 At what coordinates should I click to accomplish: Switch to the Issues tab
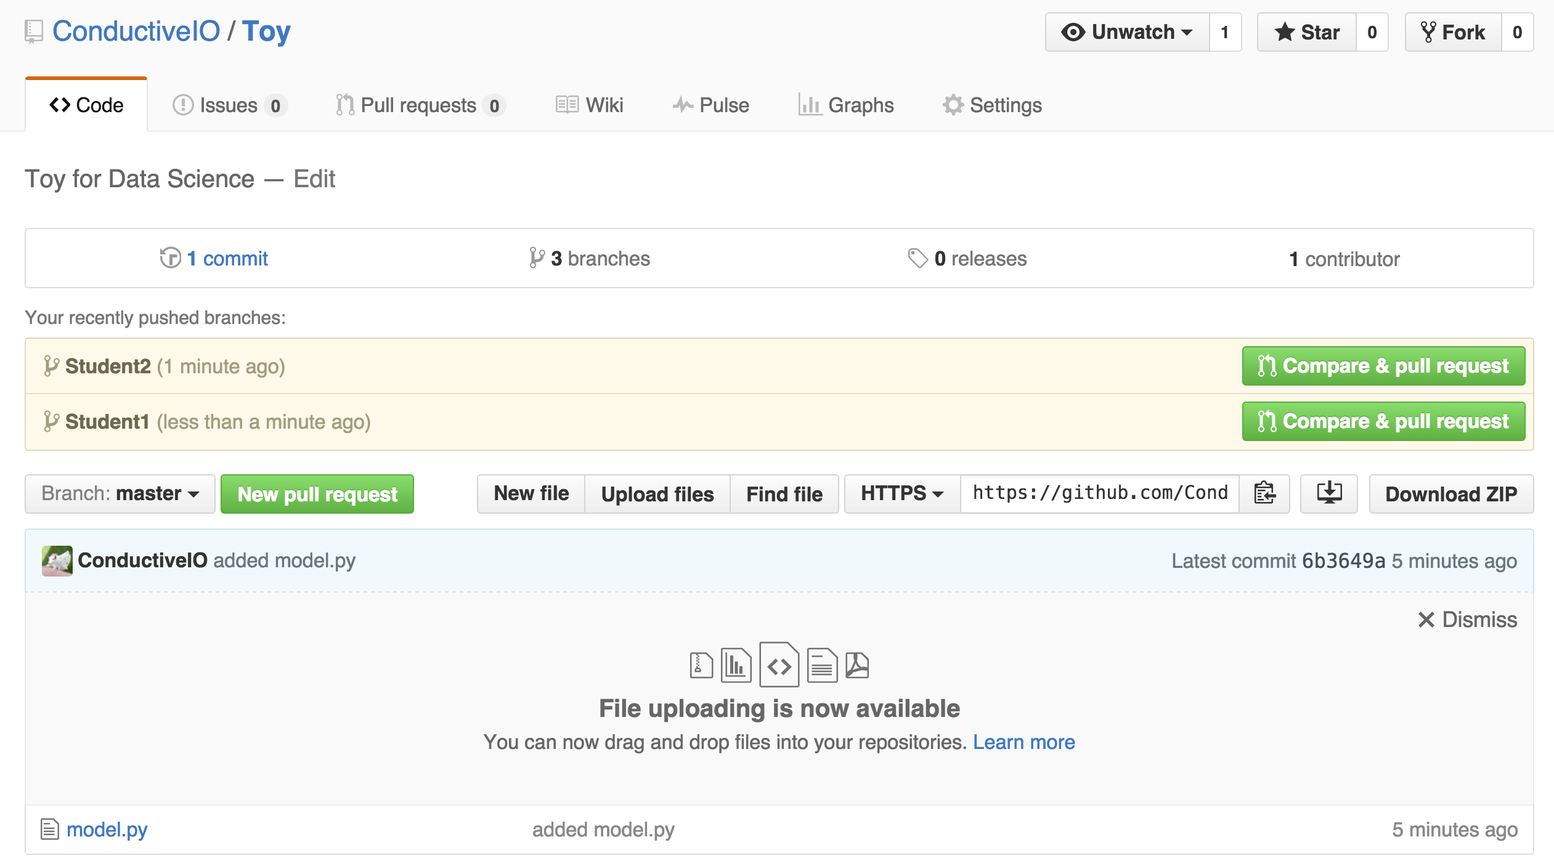tap(229, 105)
